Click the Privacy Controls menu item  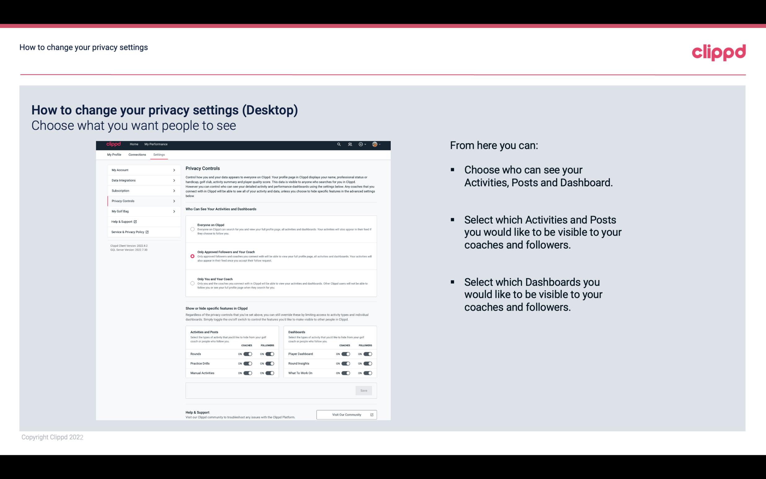coord(141,201)
